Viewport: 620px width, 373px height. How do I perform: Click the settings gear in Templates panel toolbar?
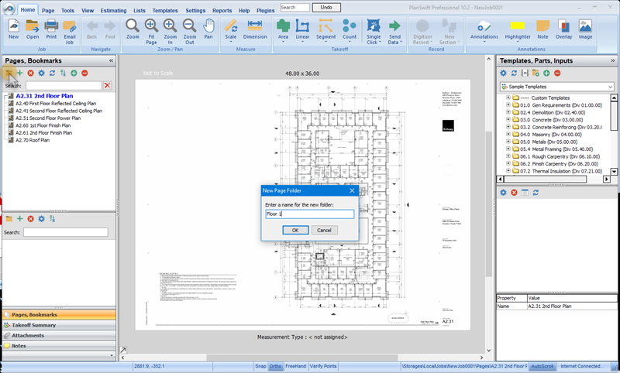[x=503, y=73]
